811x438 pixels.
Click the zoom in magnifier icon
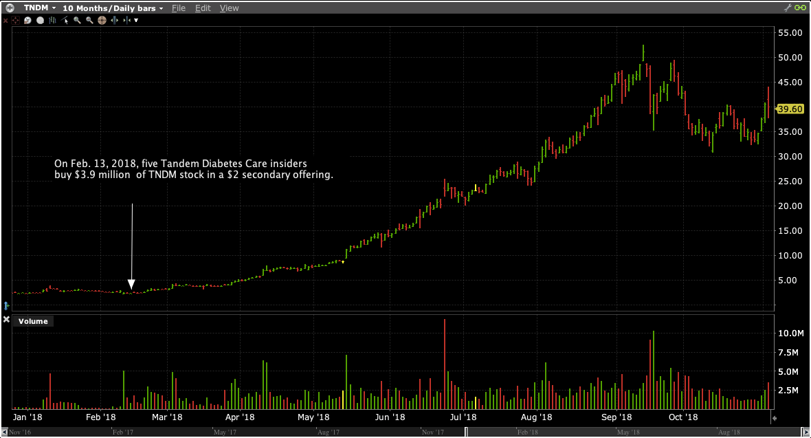coord(77,21)
